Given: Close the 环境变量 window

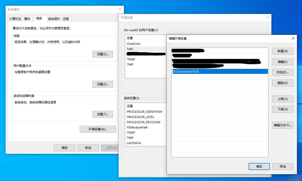Looking at the screenshot, I should [267, 17].
